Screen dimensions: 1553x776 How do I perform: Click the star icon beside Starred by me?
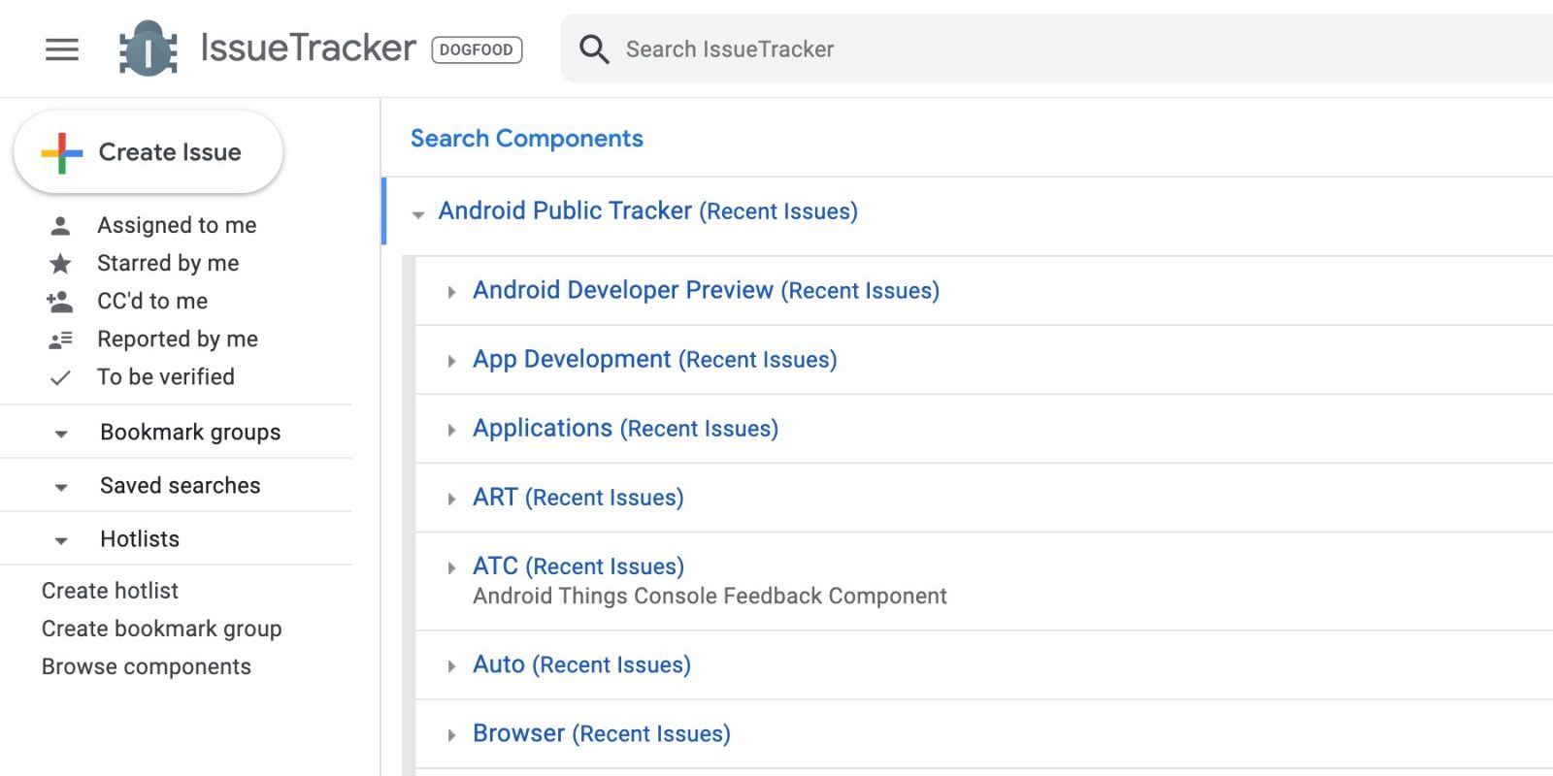(x=60, y=264)
